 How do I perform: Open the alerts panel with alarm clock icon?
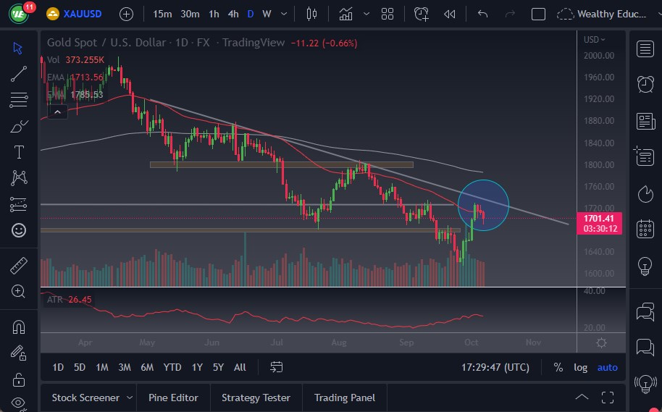pyautogui.click(x=645, y=83)
